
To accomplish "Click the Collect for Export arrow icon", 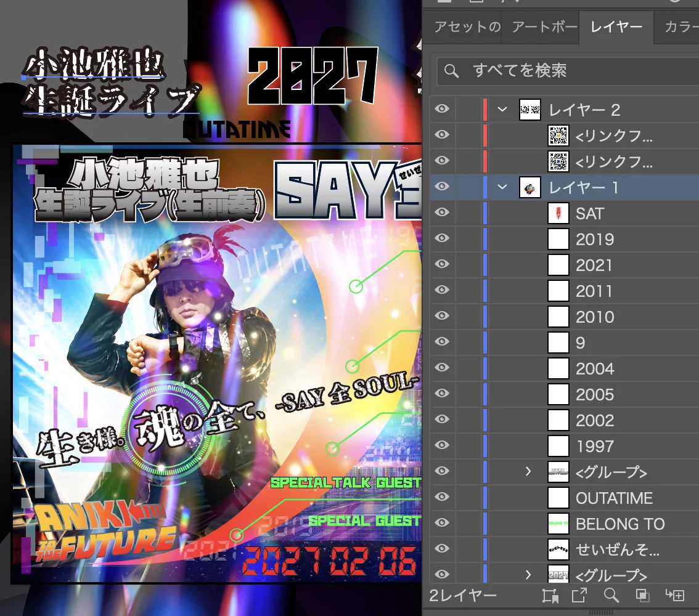I will pos(579,595).
